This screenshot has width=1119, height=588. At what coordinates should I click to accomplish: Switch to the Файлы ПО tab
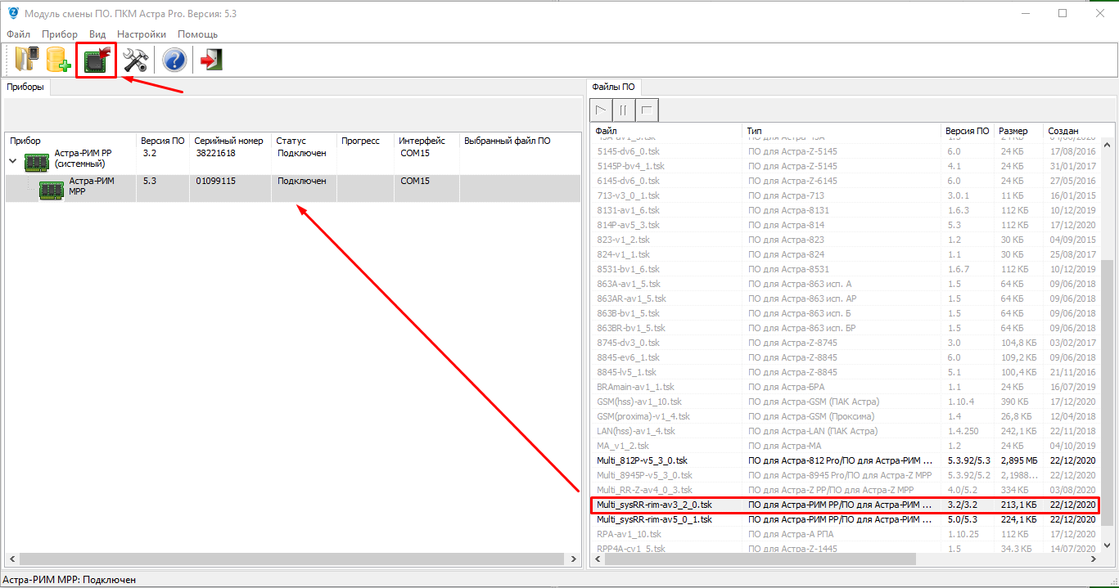(613, 87)
